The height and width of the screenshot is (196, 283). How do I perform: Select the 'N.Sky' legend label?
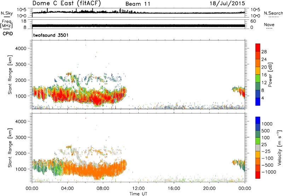(x=7, y=13)
